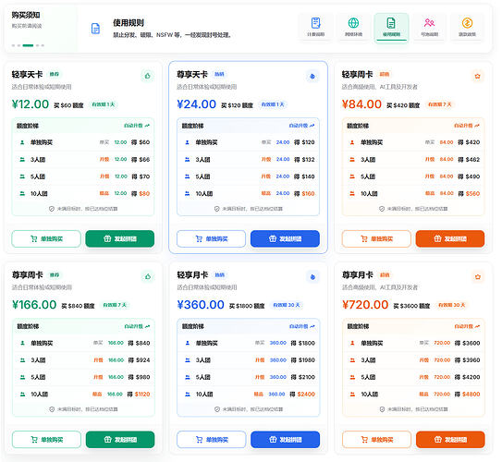Click the ¥720.00 price on 尊享月卡
Viewport: 502px width, 462px height.
pos(365,305)
